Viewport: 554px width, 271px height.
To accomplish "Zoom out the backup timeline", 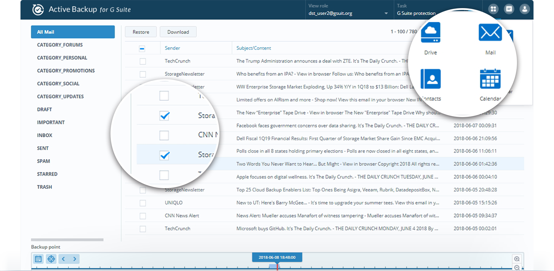I will point(517,267).
